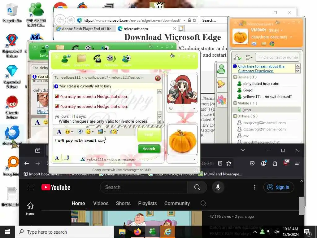Click the red block-contact icon beside yellows111 address
This screenshot has width=317, height=238.
(158, 78)
